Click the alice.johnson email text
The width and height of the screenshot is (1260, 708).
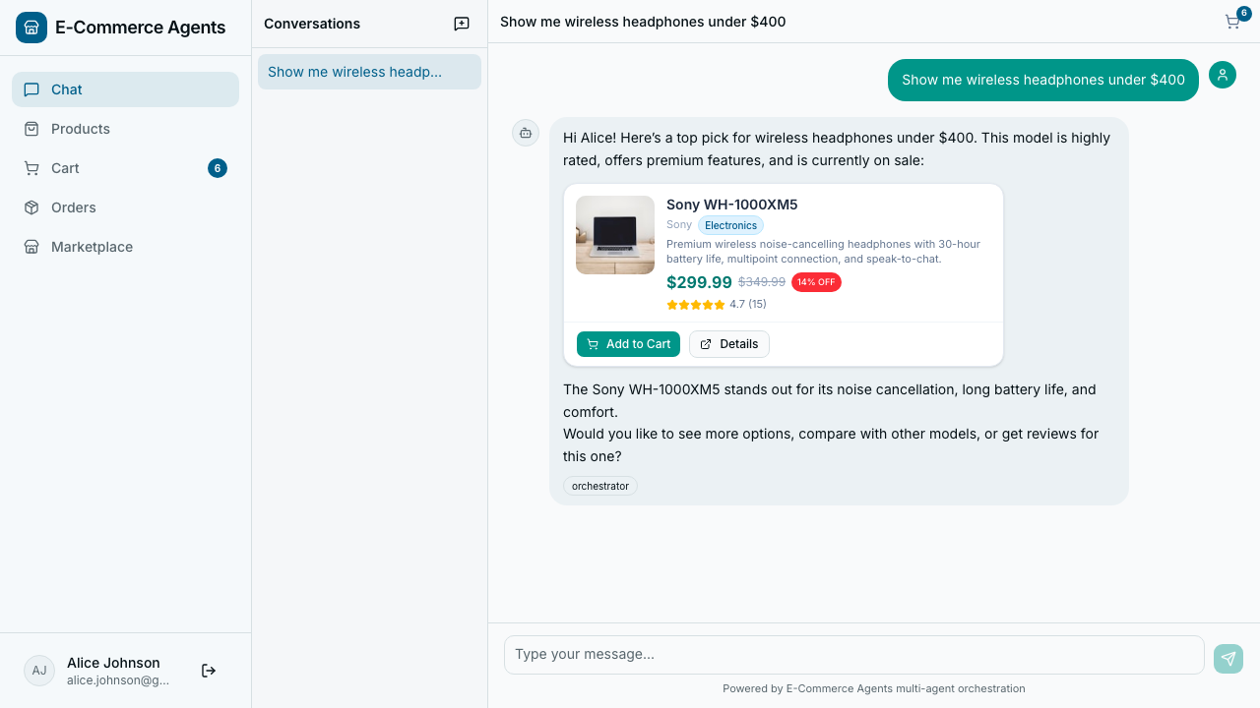(x=118, y=680)
